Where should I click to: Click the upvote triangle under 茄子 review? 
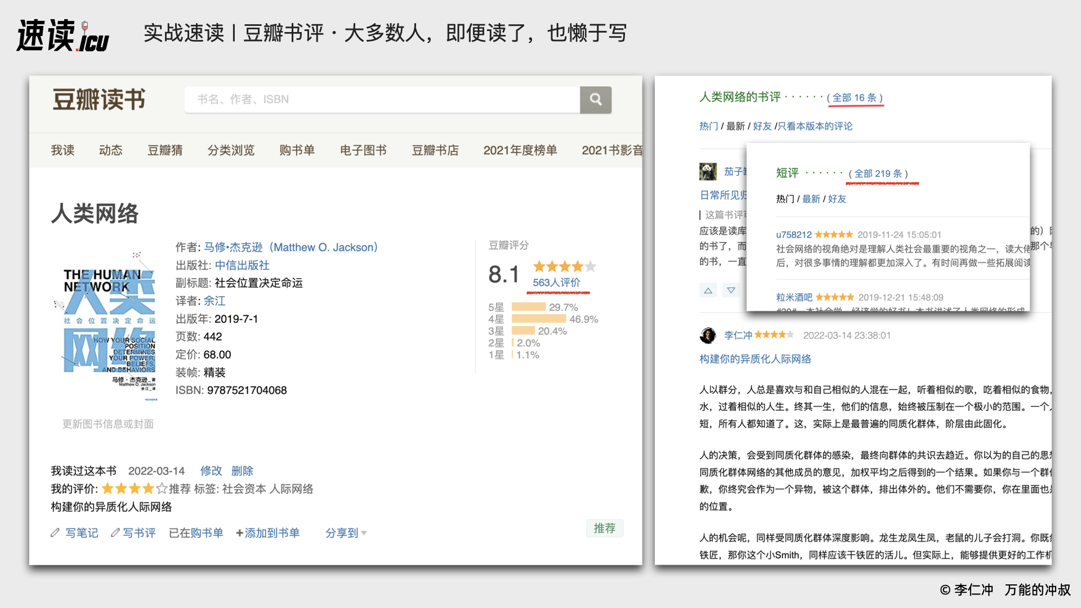point(708,290)
